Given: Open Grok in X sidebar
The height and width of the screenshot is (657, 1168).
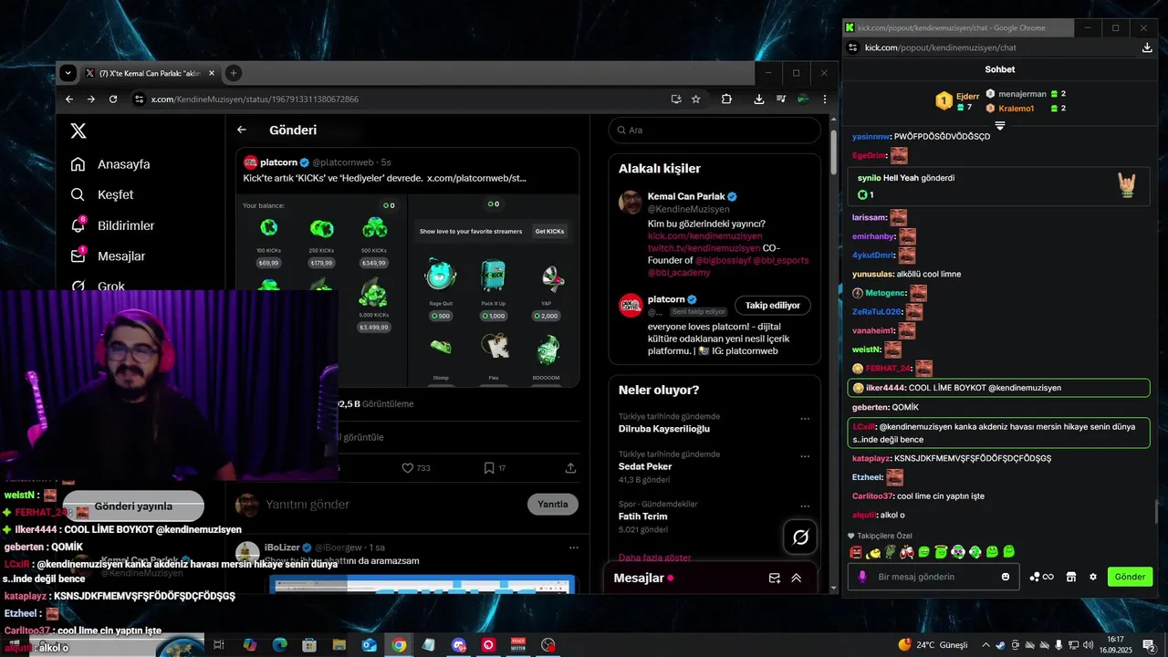Looking at the screenshot, I should [98, 286].
